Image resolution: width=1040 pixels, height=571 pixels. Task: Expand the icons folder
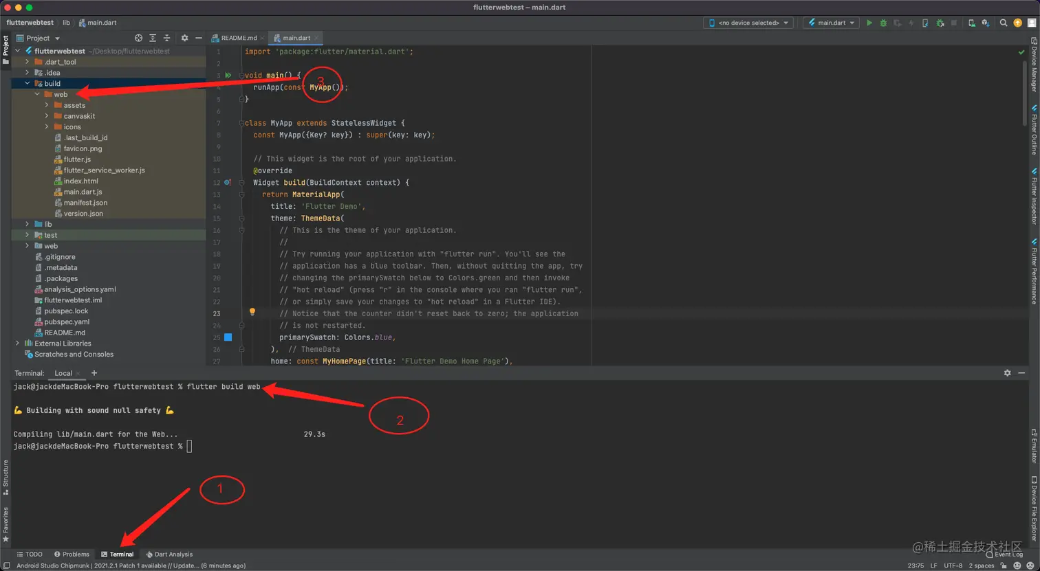tap(47, 127)
